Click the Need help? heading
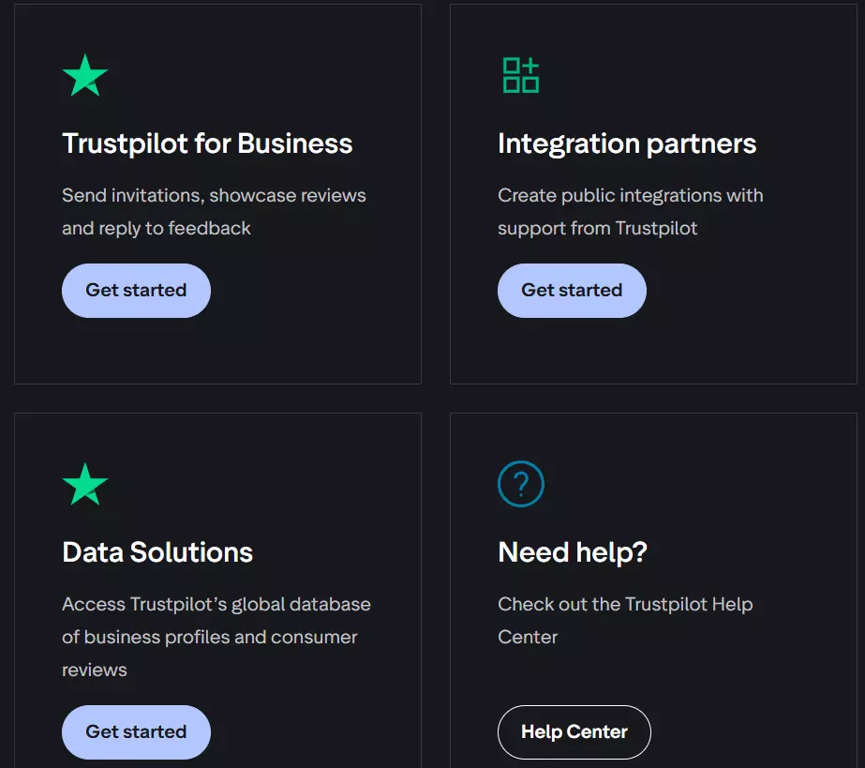 (573, 552)
